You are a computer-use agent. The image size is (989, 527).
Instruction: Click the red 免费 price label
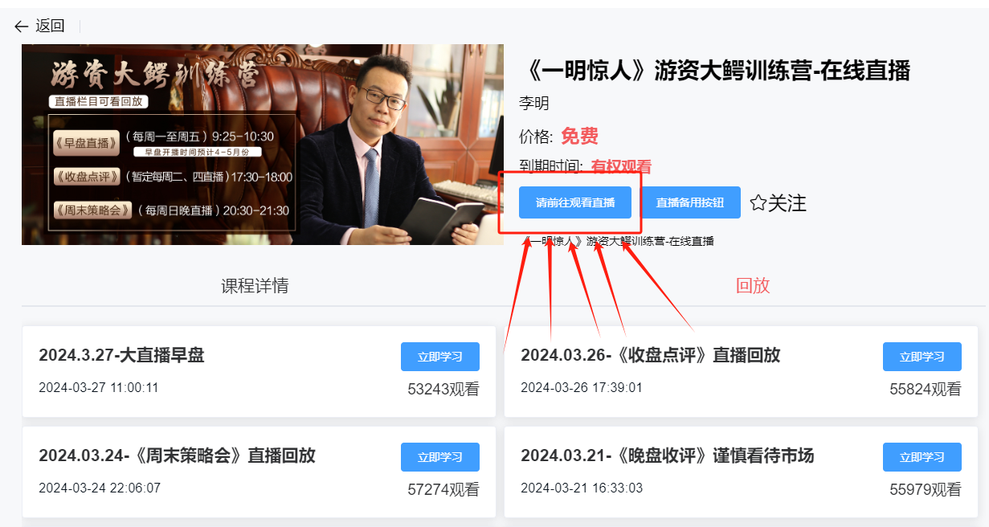[x=579, y=137]
